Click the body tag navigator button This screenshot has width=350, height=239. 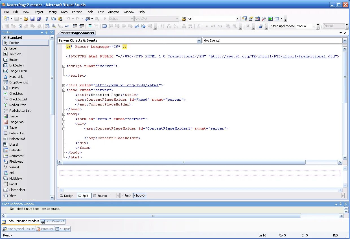(140, 195)
